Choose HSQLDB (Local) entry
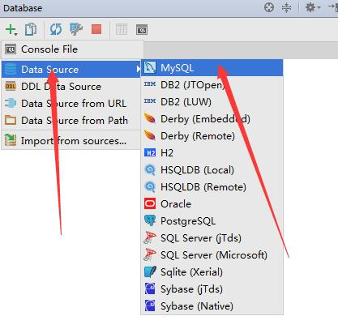Image resolution: width=338 pixels, height=329 pixels. point(212,170)
